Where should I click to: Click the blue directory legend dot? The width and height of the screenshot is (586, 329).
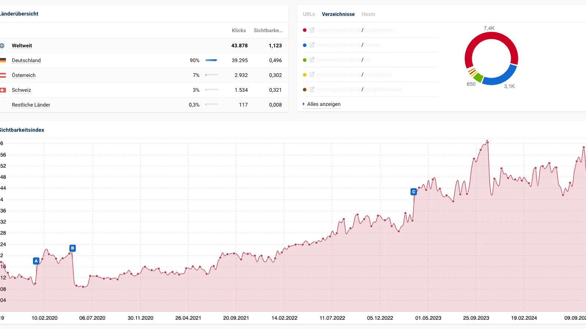(304, 45)
